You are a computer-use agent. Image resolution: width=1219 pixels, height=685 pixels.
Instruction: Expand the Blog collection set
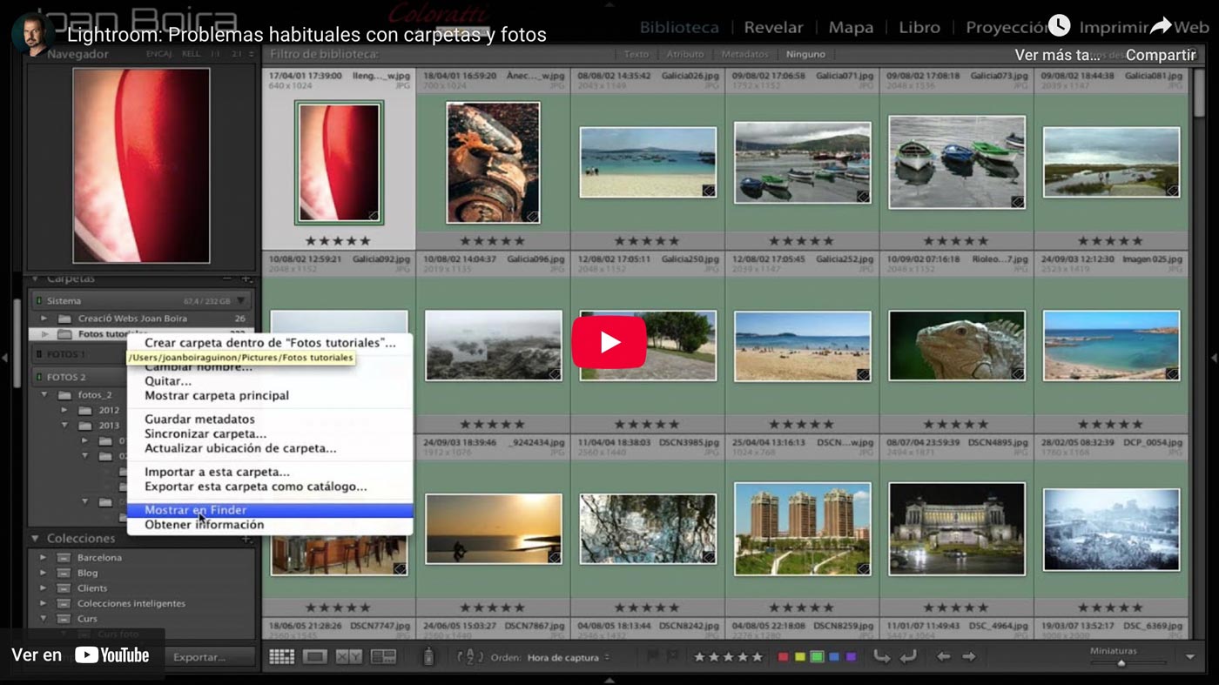[x=44, y=574]
